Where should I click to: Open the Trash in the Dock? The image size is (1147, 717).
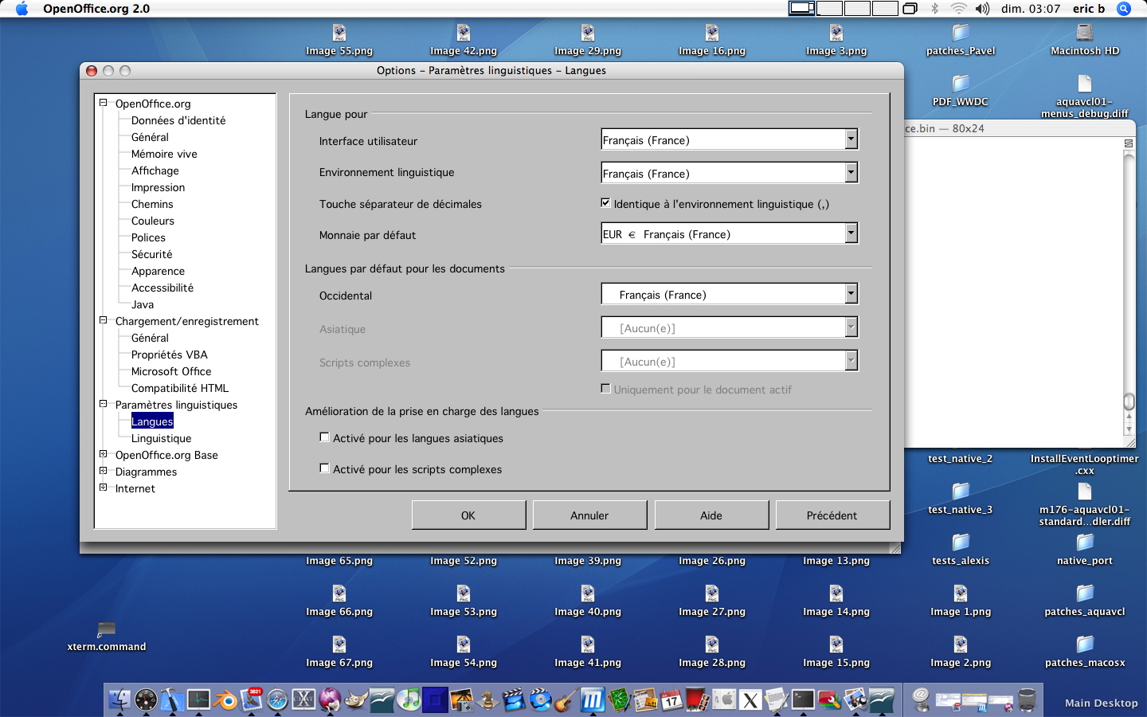pyautogui.click(x=1027, y=699)
